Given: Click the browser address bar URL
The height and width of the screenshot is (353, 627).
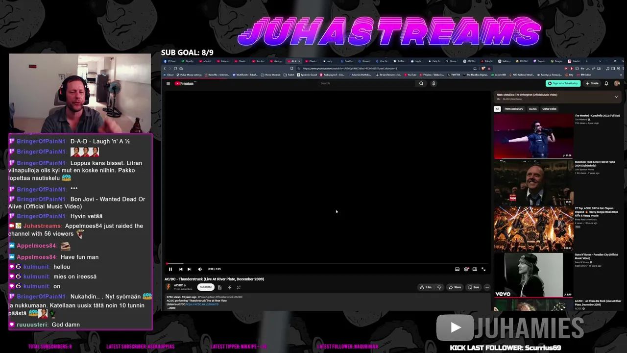Looking at the screenshot, I should (x=350, y=69).
